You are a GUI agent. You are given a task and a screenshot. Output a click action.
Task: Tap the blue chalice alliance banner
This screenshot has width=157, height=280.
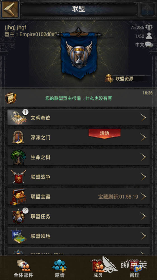(x=79, y=53)
